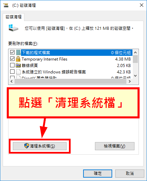
Task: Click the teal icon beside 下載的程式檔案
Action: coord(18,52)
